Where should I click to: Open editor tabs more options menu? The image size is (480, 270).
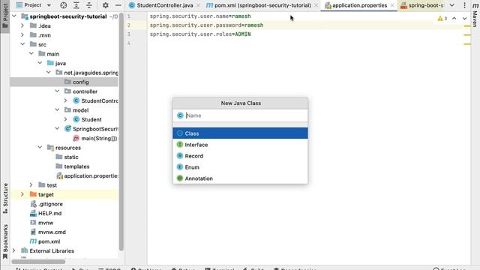pos(464,5)
